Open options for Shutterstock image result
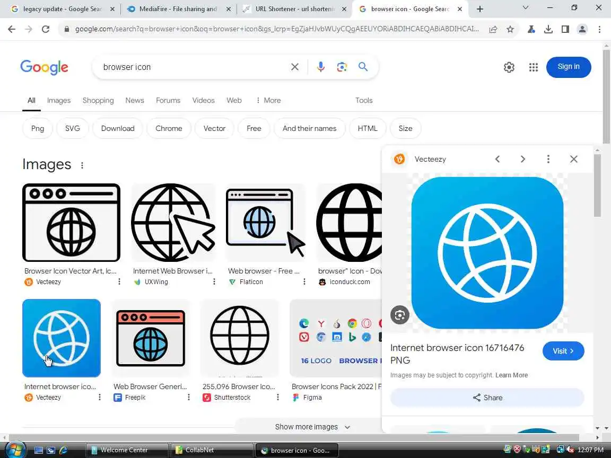The width and height of the screenshot is (611, 458). (x=278, y=397)
